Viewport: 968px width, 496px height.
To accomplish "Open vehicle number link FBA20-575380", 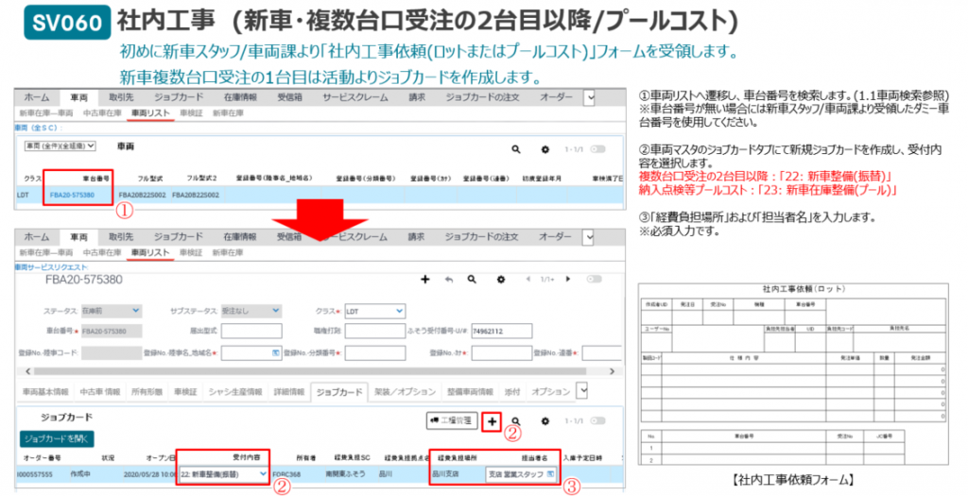I will [73, 195].
